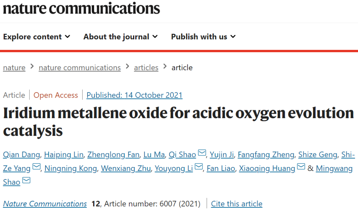Viewport: 358px width, 211px height.
Task: Click the envelope icon next to Qi Shao
Action: tap(202, 153)
